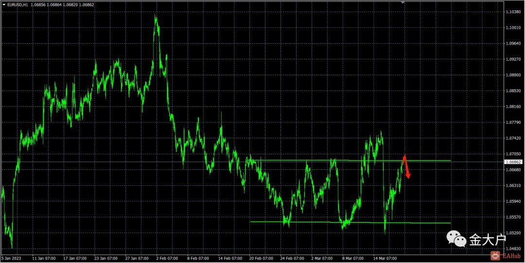Click the 1.08900 price axis label
Viewport: 525px width, 263px height.
click(513, 75)
